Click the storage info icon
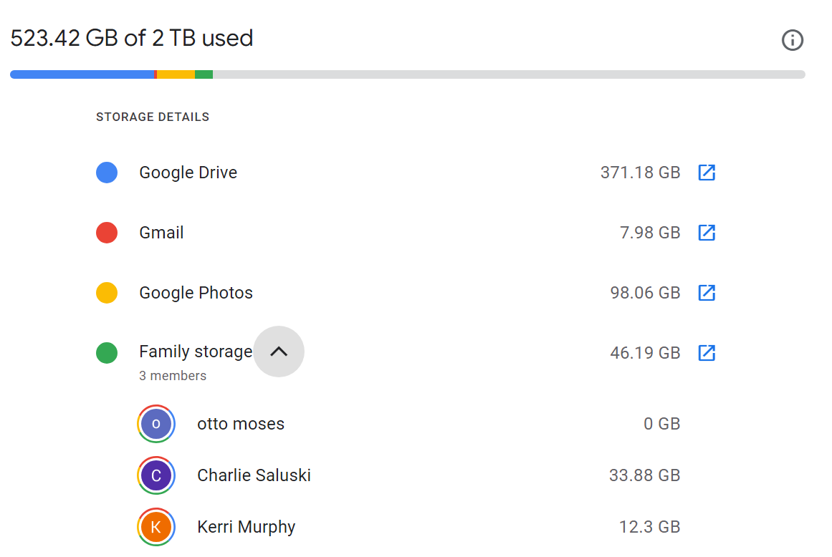Screen dimensions: 832x557 [x=792, y=40]
